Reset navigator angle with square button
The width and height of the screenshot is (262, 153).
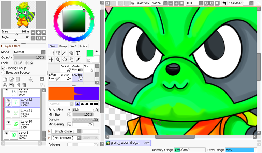44,38
